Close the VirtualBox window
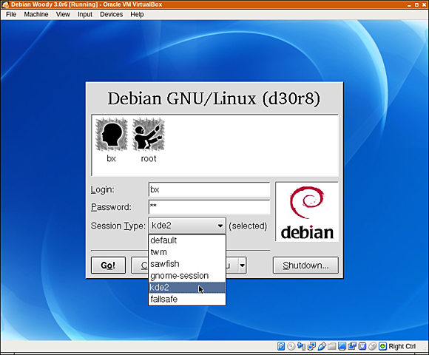429x355 pixels. tap(424, 4)
